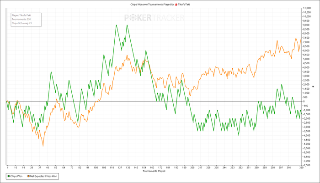
Task: Click the x-axis tick label "190"
Action: coord(176,168)
